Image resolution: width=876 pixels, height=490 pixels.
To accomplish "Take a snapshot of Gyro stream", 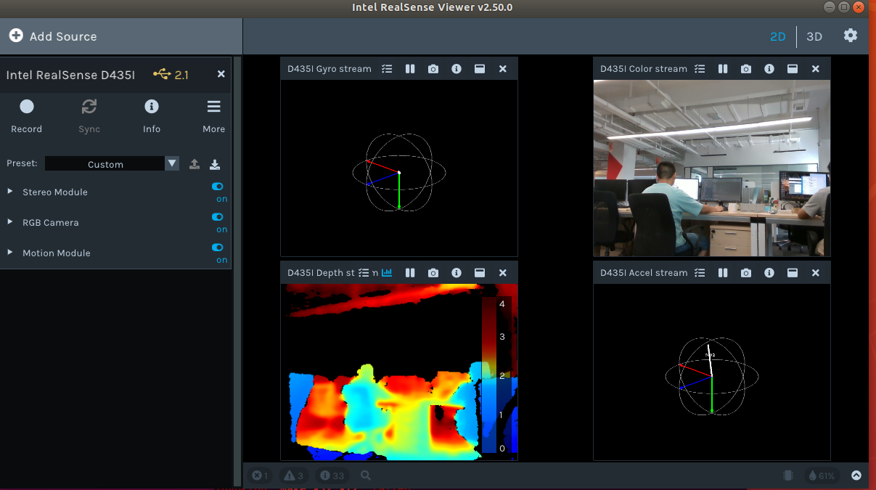I will [433, 69].
